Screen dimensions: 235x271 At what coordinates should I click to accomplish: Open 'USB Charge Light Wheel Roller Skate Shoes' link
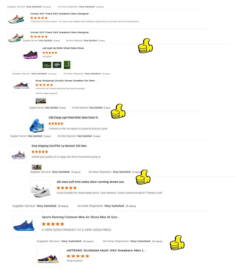click(74, 118)
